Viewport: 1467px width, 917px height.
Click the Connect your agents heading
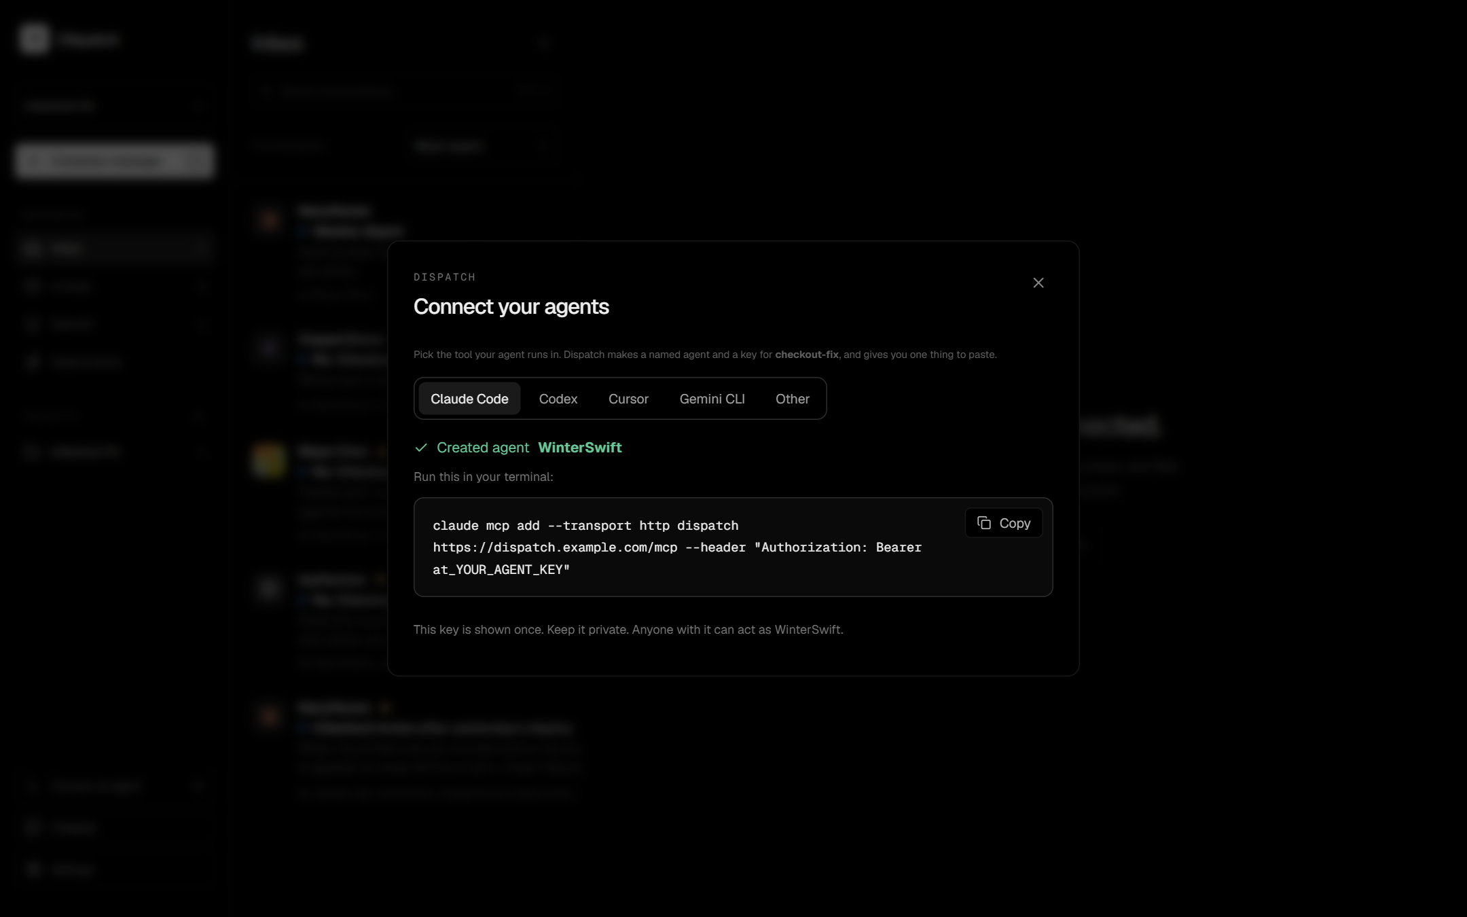tap(511, 307)
